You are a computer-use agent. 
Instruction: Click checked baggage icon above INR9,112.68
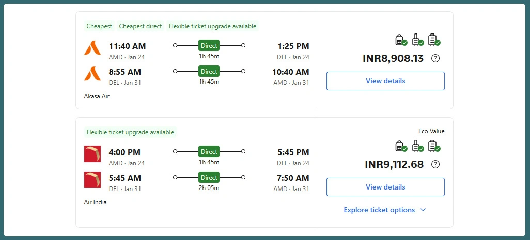point(433,146)
